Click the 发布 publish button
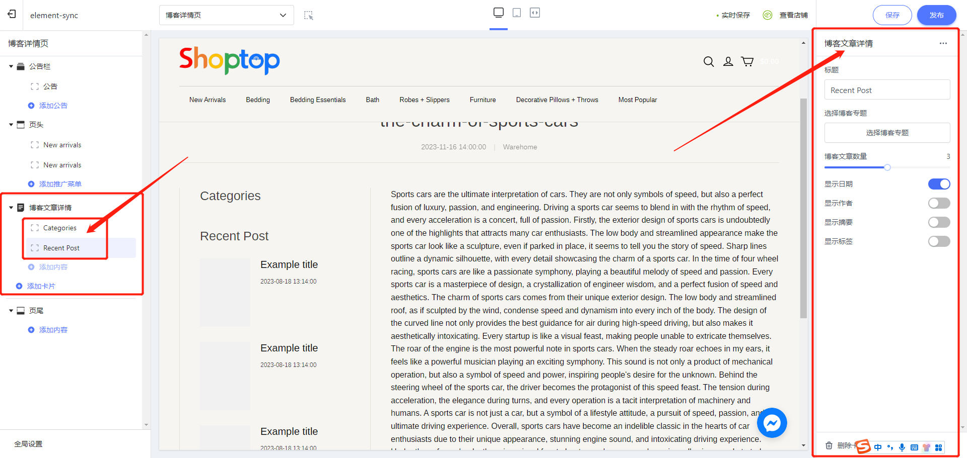 tap(937, 15)
